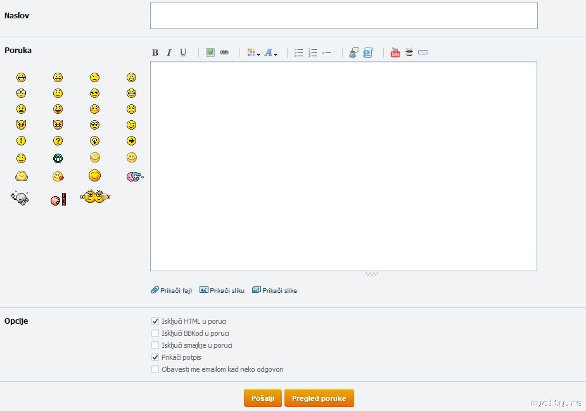The width and height of the screenshot is (586, 411).
Task: Add a single list item
Action: (327, 53)
